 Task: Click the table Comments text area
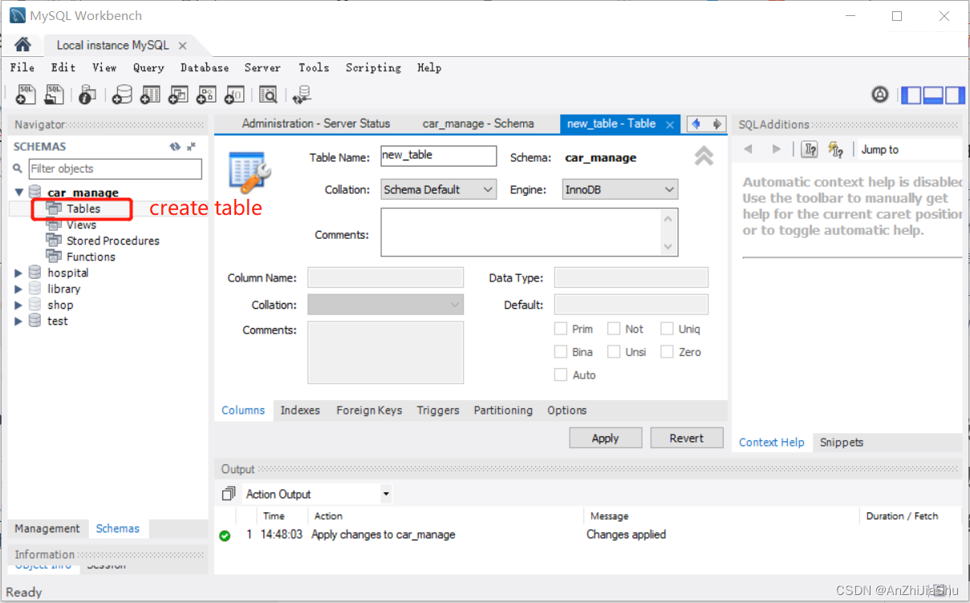pyautogui.click(x=530, y=233)
